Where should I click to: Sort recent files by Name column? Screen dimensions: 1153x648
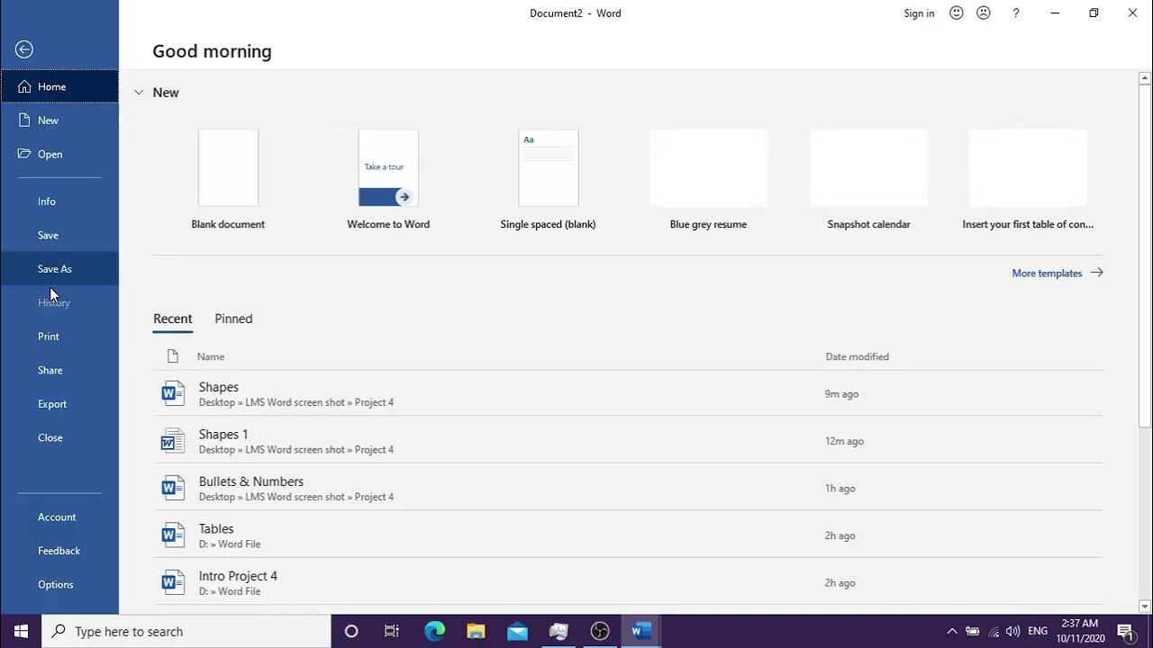[x=211, y=356]
